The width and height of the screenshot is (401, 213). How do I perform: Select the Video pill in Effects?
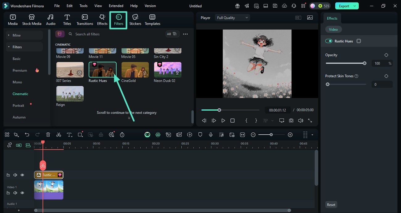pos(333,30)
